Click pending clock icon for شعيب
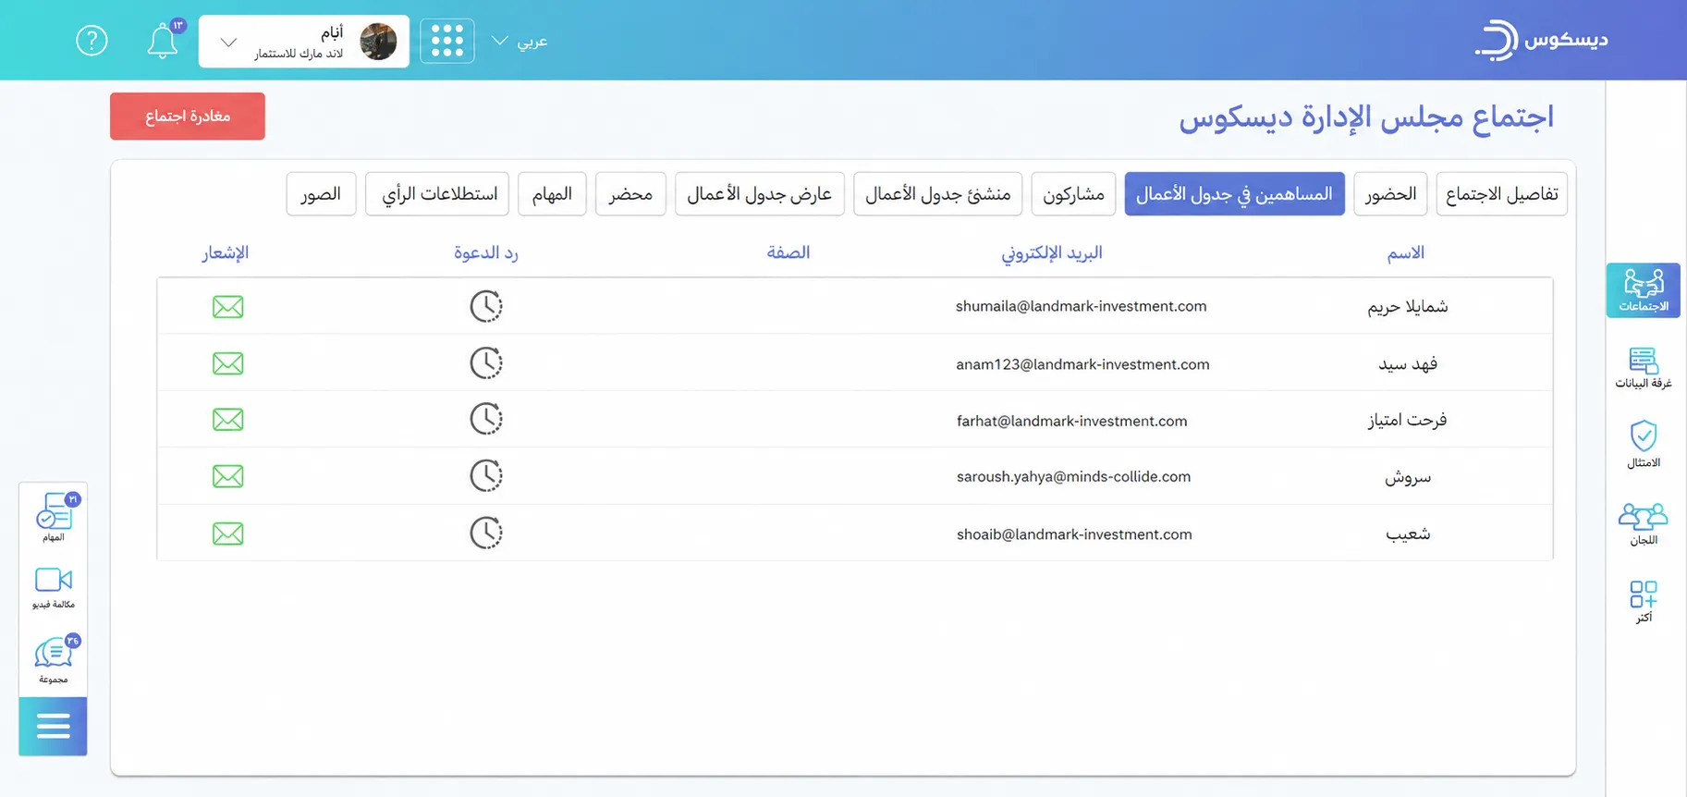This screenshot has height=797, width=1687. coord(486,533)
